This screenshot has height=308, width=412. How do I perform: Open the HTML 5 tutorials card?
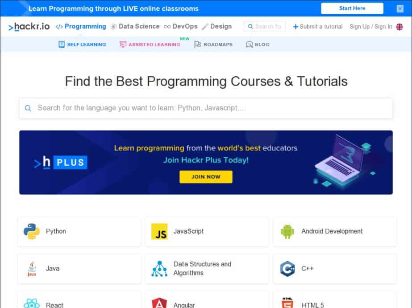click(x=335, y=300)
